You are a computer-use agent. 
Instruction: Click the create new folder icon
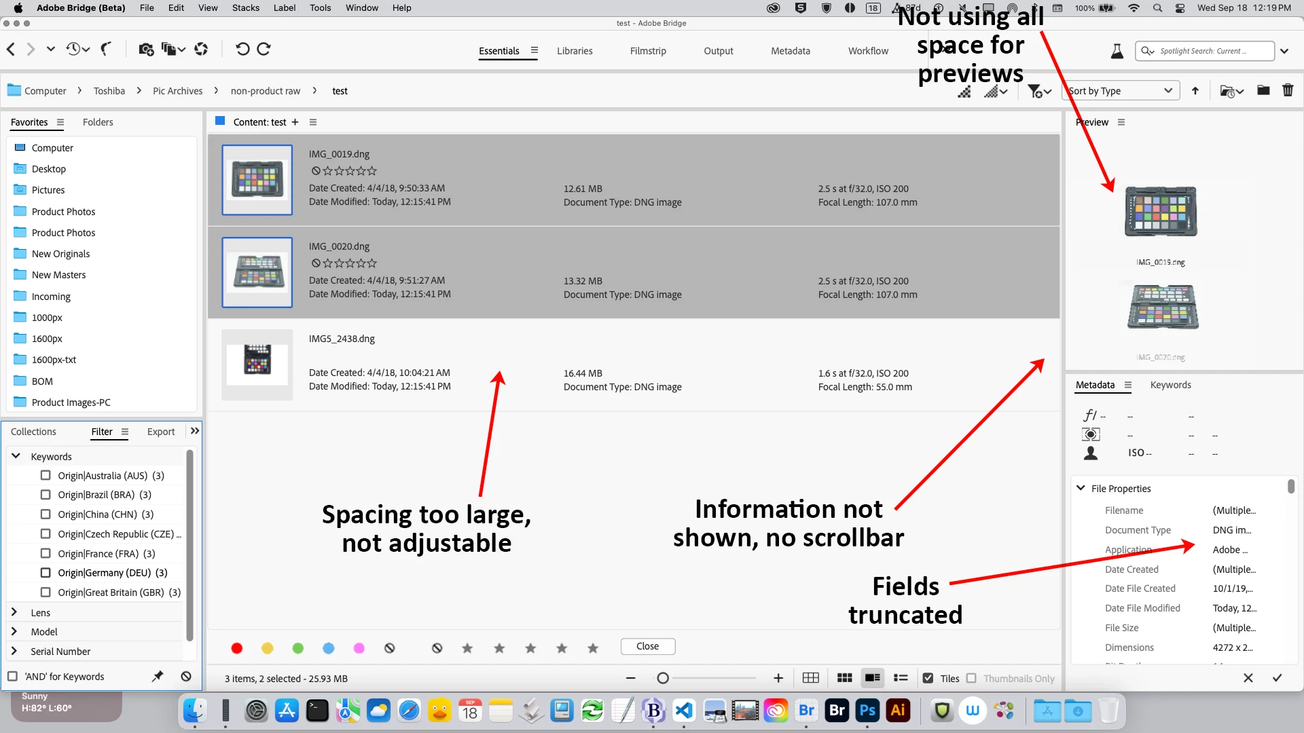pyautogui.click(x=1263, y=90)
